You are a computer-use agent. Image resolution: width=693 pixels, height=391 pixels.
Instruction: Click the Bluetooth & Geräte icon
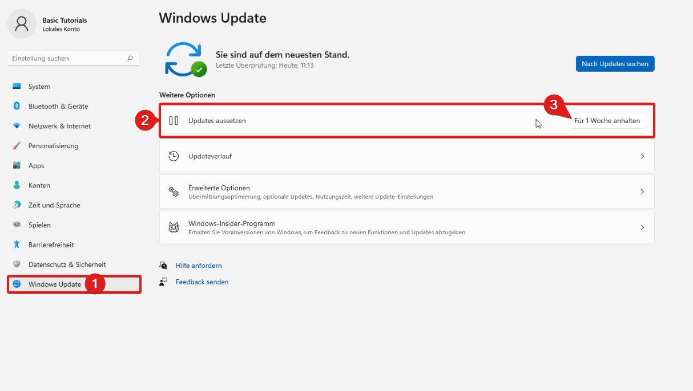coord(17,107)
